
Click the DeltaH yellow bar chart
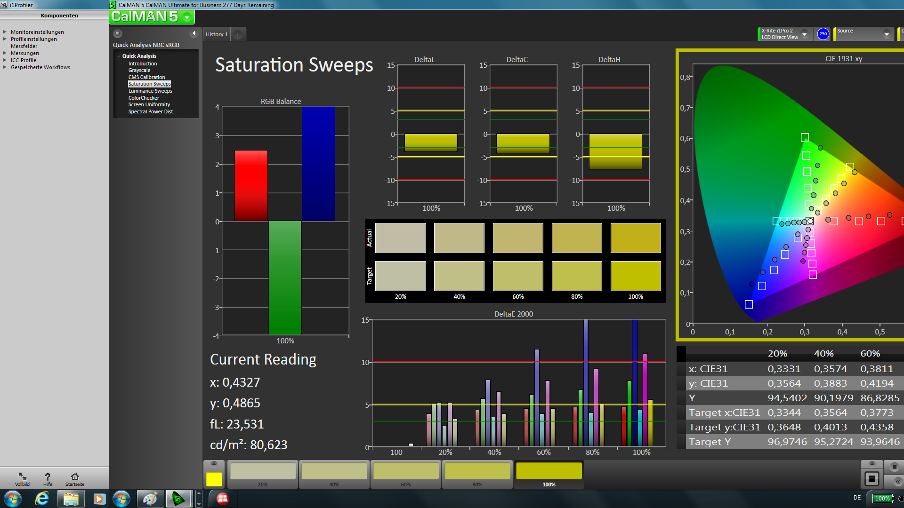pos(615,152)
